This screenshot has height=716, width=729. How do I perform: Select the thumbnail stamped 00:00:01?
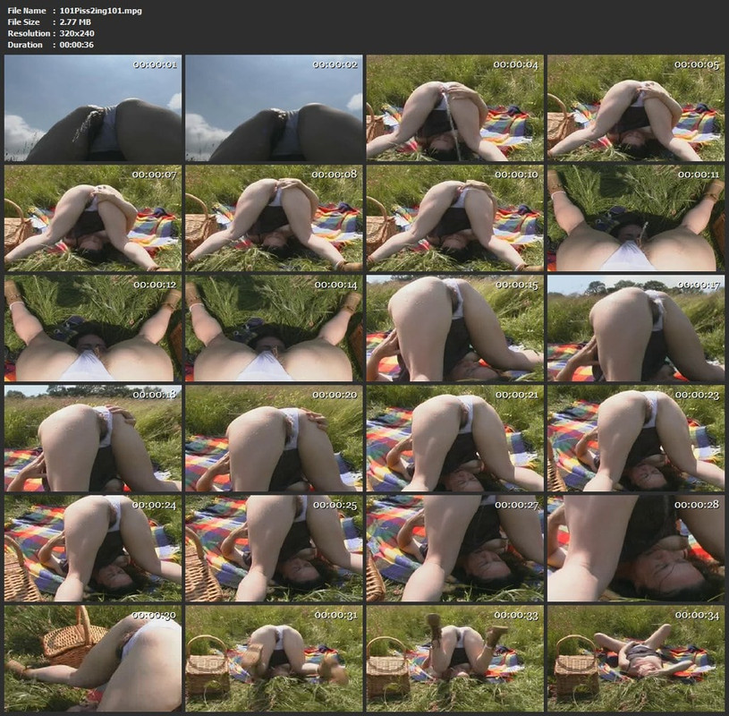click(x=93, y=108)
